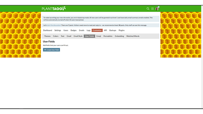Open the Users admin tab
203x114 pixels.
pos(66,30)
